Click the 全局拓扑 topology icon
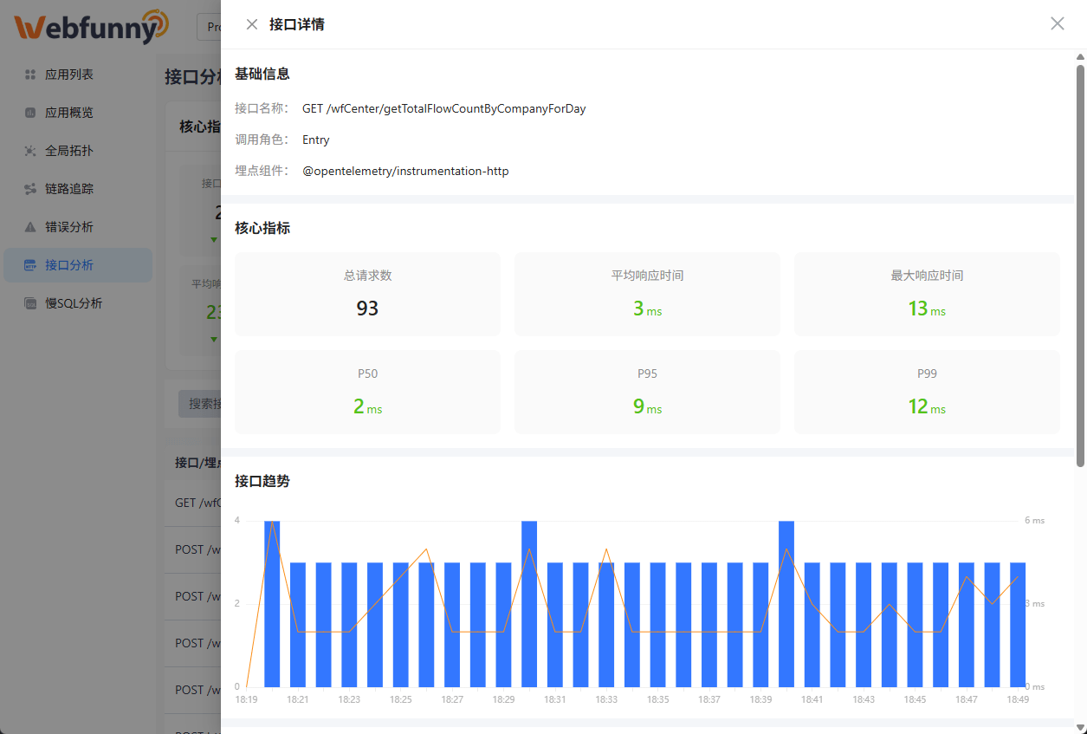This screenshot has width=1087, height=734. [x=30, y=151]
